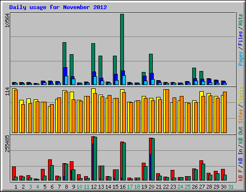Click the light blue pages bar for day 16

pyautogui.click(x=124, y=80)
